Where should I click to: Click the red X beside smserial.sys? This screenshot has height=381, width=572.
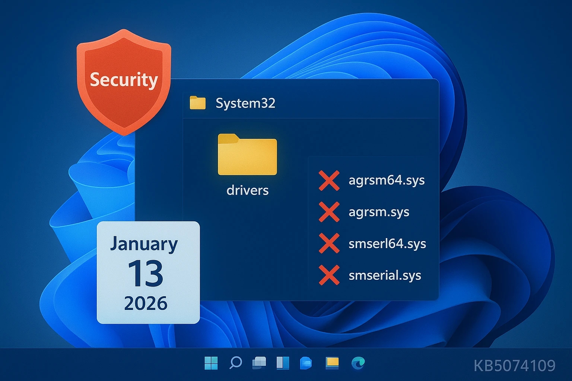click(x=329, y=276)
